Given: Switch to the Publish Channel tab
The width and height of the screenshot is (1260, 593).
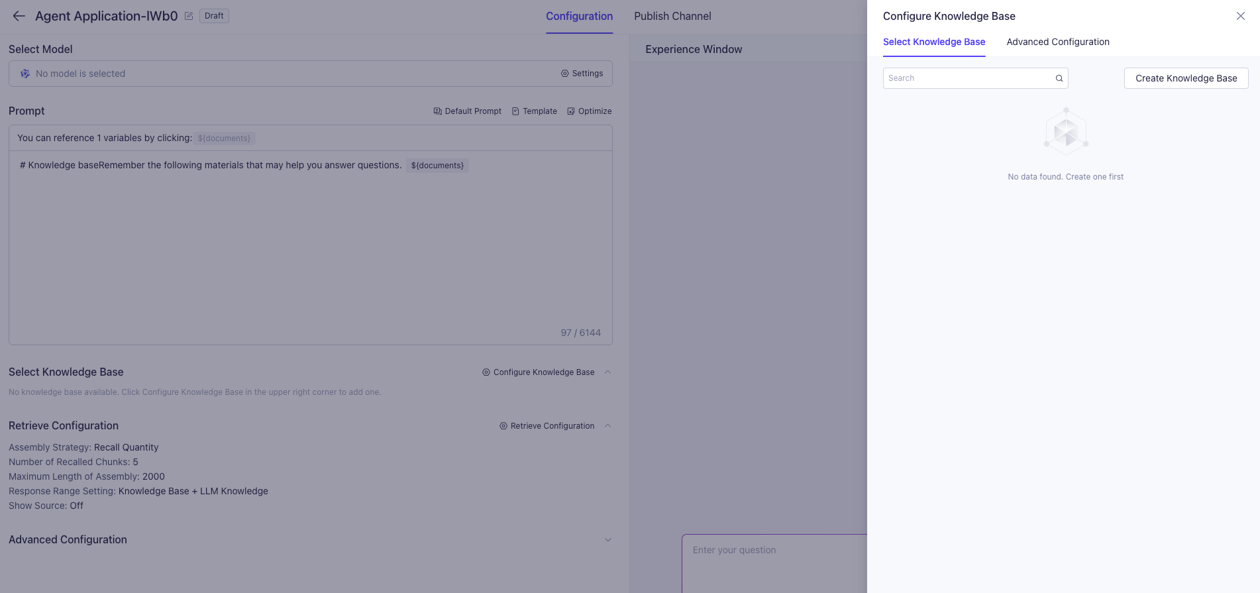Looking at the screenshot, I should click(x=672, y=16).
